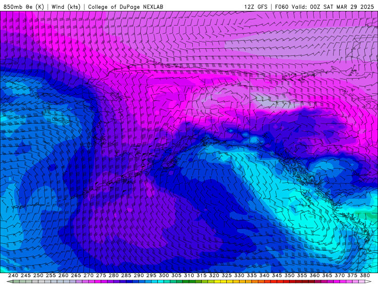Select the 280 legend value
This screenshot has height=284, width=378.
[113, 275]
